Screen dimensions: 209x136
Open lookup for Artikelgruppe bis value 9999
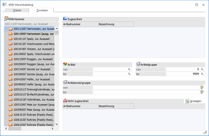point(202,74)
